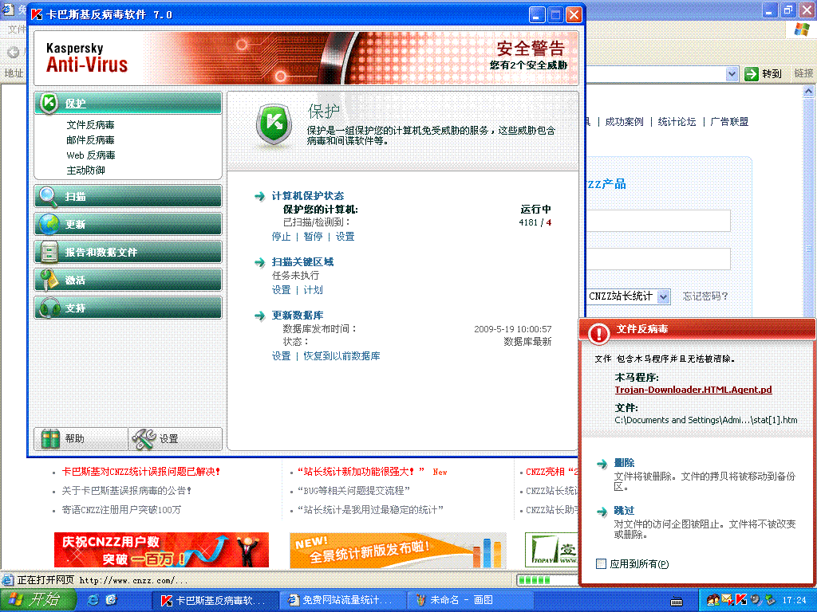
Task: Enable the 应用到所有 checkbox in alert
Action: pyautogui.click(x=602, y=564)
